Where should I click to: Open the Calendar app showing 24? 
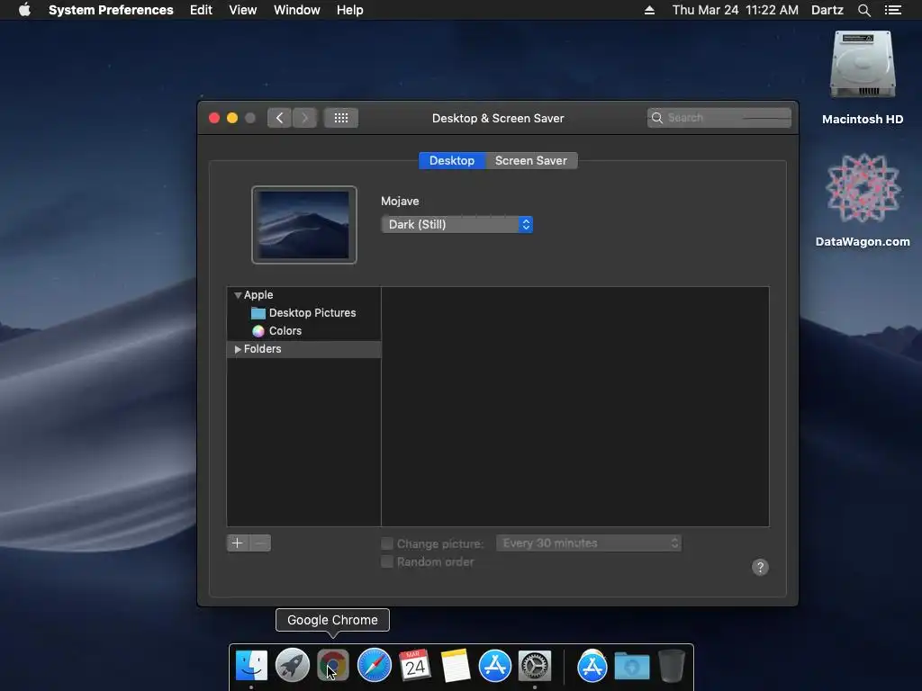click(x=414, y=665)
